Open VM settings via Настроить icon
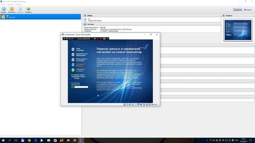255x143 pixels. (x=12, y=9)
